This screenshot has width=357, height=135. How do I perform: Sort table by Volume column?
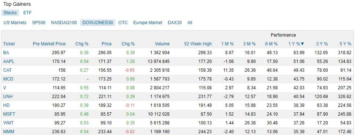click(x=162, y=44)
